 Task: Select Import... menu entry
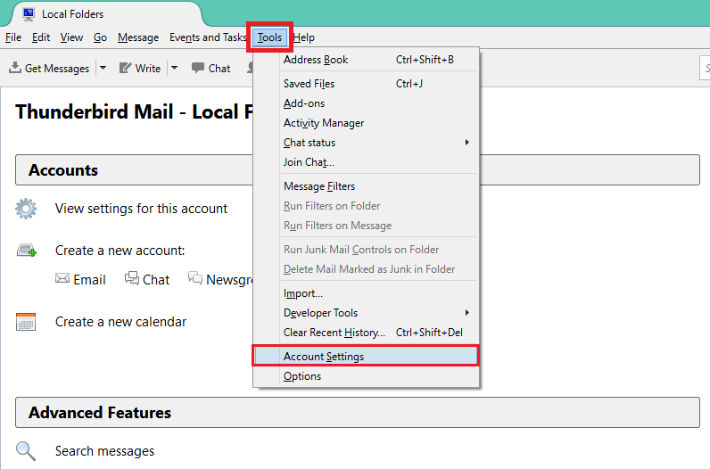point(366,293)
